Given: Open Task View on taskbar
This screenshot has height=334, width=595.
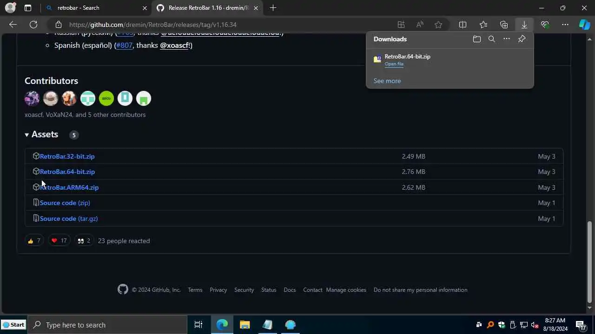Looking at the screenshot, I should pos(198,325).
